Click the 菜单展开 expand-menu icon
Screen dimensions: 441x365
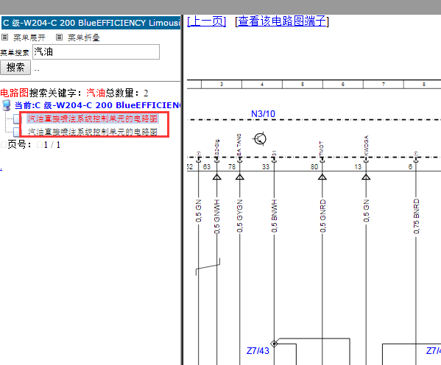click(4, 37)
